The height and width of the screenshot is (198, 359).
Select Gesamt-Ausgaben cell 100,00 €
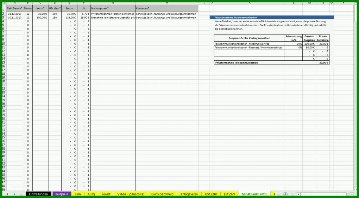tap(309, 44)
